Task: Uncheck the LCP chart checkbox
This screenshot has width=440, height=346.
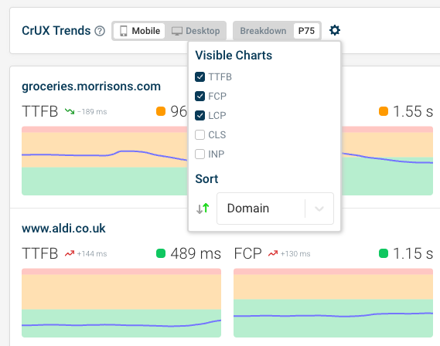Action: 200,115
